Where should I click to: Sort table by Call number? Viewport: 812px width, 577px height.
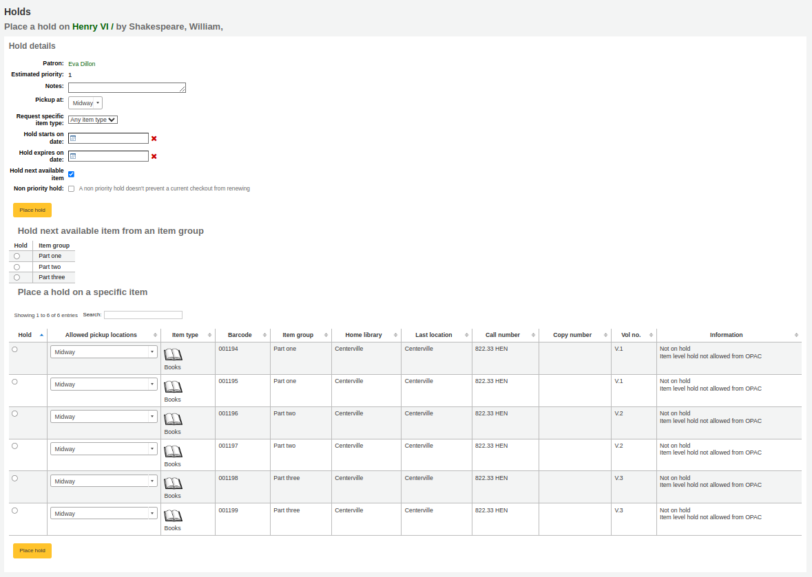coord(506,335)
